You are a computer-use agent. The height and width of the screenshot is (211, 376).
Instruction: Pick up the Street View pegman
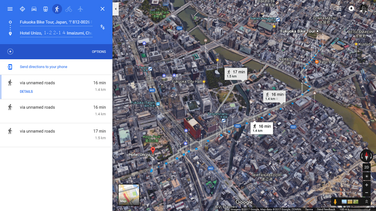[335, 202]
